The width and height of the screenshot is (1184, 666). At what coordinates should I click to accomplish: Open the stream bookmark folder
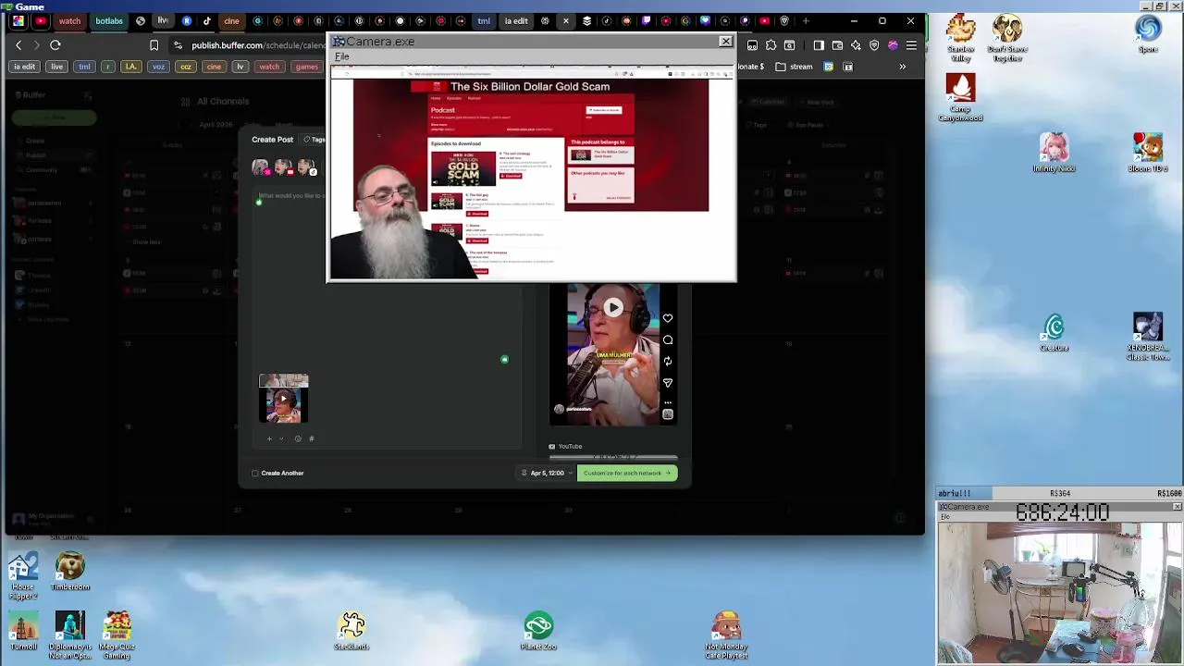coord(795,67)
